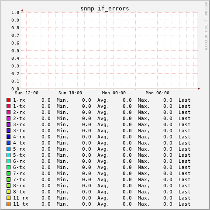
Task: Click the 1.0 y-axis value label
Action: coord(15,13)
